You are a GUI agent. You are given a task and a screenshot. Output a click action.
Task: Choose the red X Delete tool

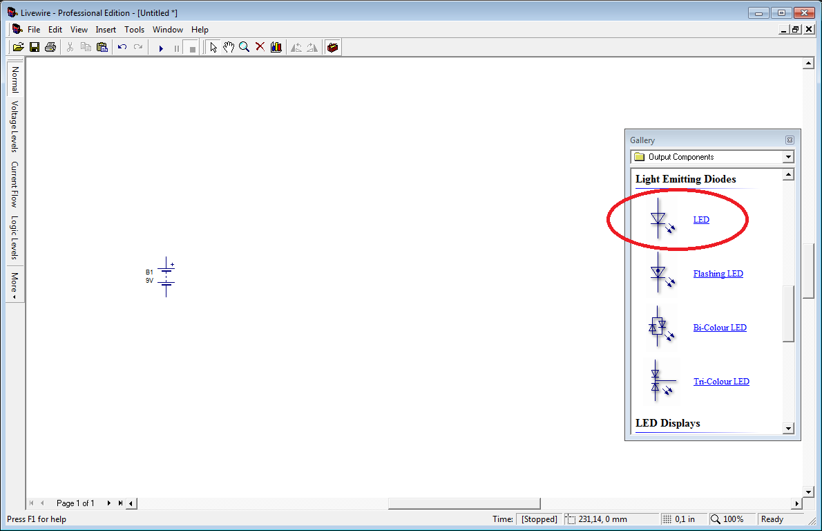[260, 47]
